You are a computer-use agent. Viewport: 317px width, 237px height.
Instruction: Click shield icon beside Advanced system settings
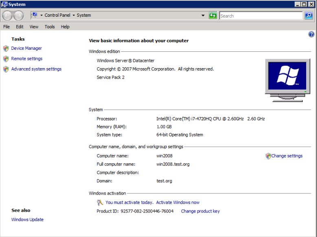(x=6, y=69)
